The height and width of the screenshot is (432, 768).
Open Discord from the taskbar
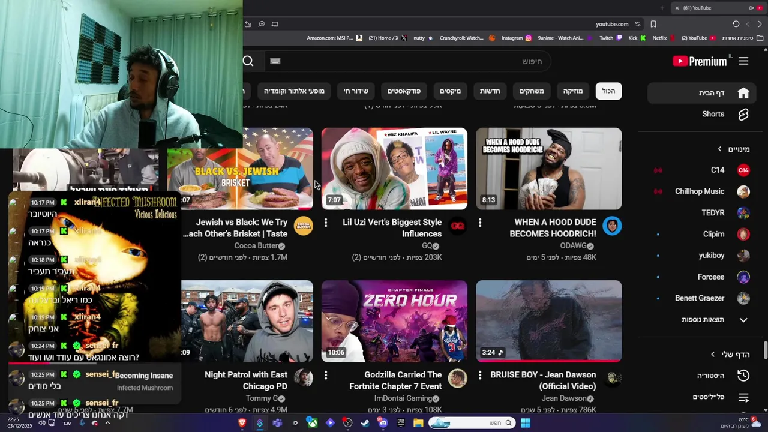[383, 423]
